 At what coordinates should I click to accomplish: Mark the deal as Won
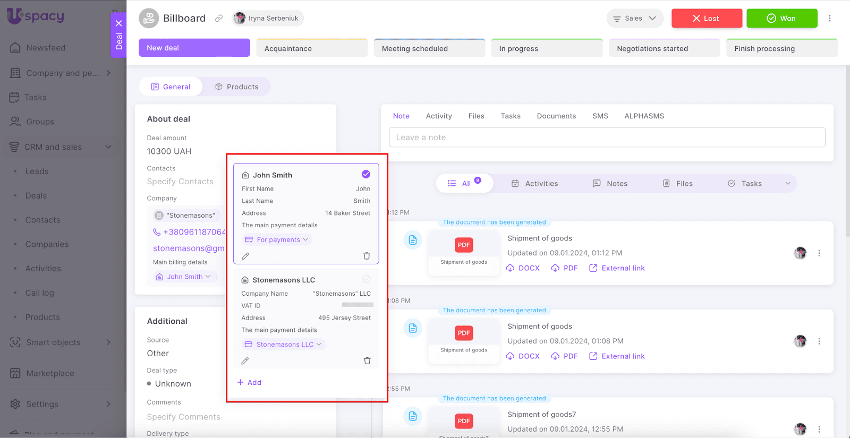tap(781, 18)
